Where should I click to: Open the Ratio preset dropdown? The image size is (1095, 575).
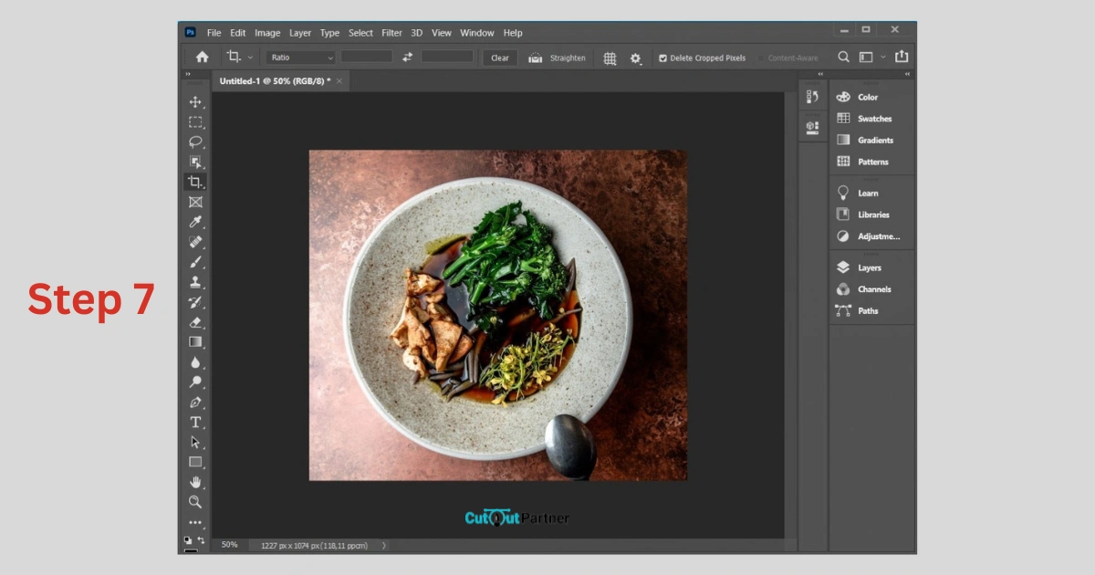302,57
